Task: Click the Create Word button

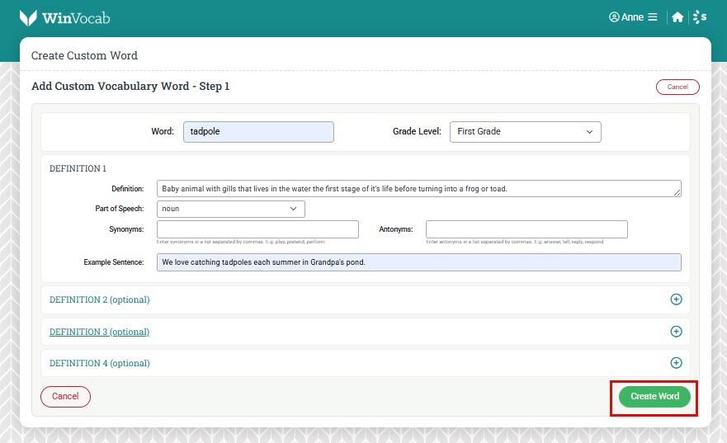Action: click(x=654, y=397)
